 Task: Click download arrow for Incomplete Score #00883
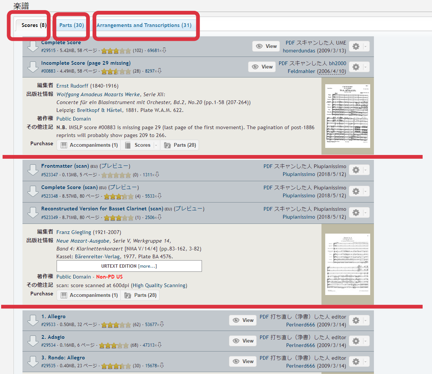coord(33,67)
